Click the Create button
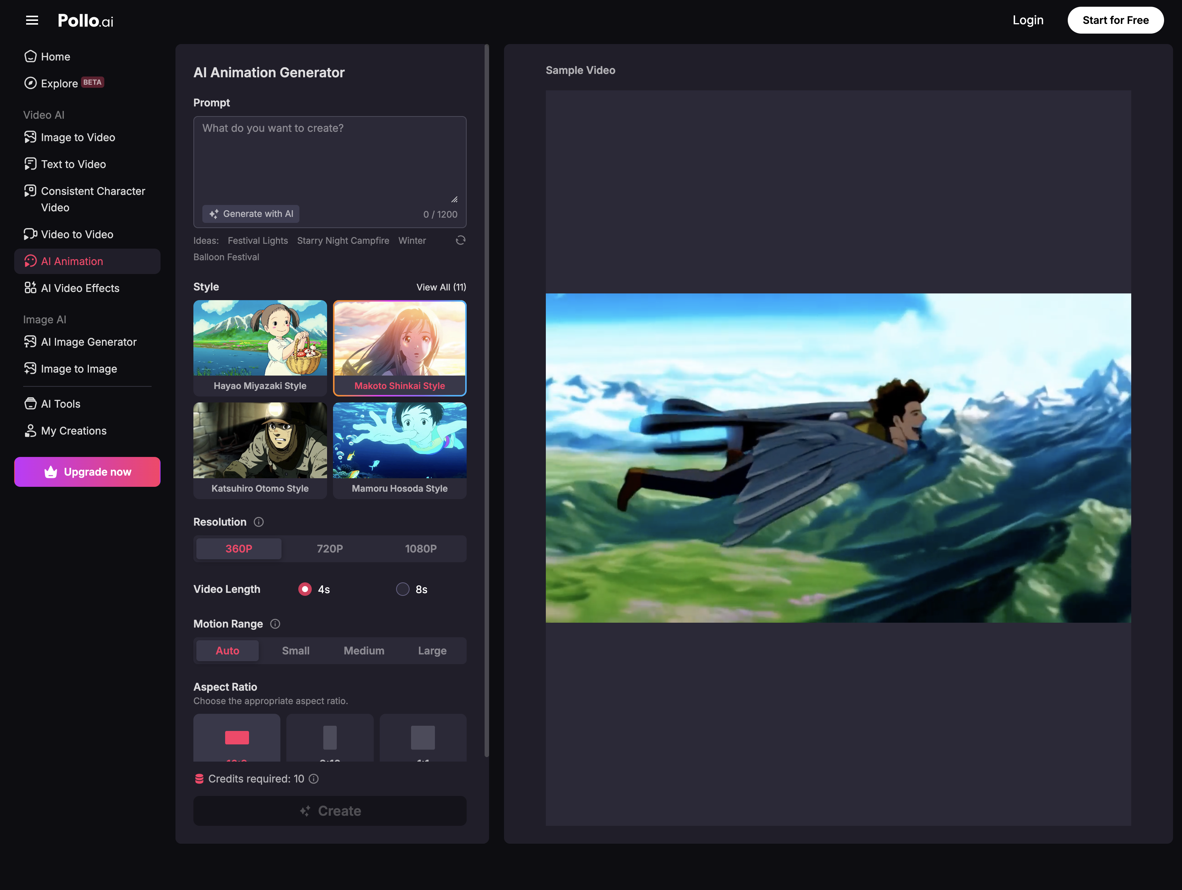This screenshot has height=890, width=1182. (330, 811)
